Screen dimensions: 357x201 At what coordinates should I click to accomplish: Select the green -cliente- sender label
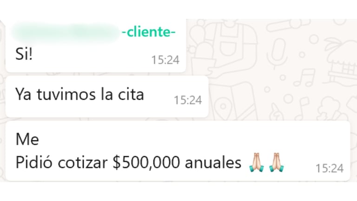coord(149,32)
